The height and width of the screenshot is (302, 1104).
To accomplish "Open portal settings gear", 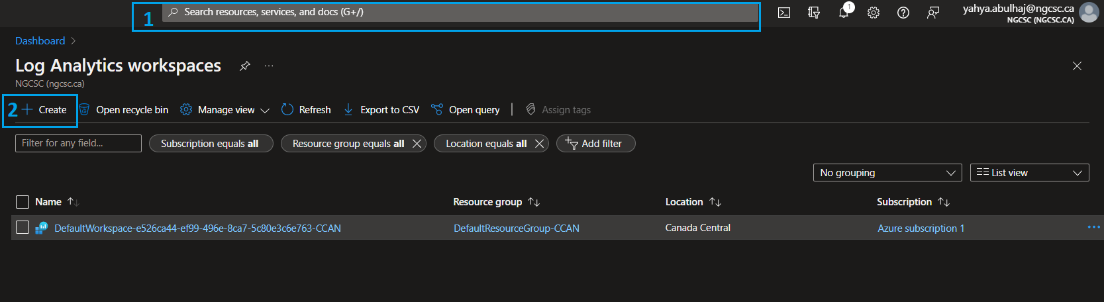I will pyautogui.click(x=874, y=13).
